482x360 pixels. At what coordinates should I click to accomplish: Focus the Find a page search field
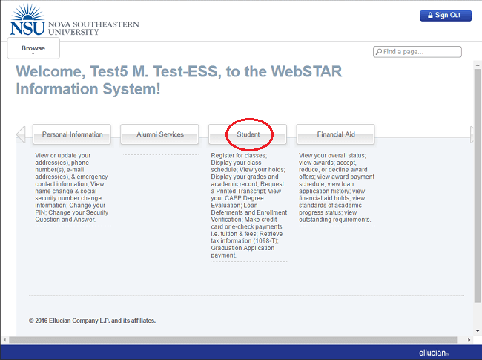[417, 52]
